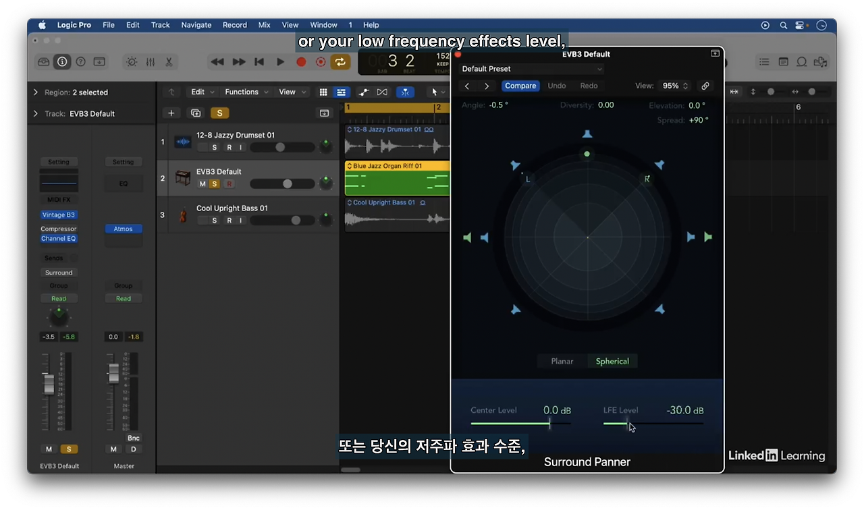Expand the Region: 2 selected disclosure

point(36,92)
